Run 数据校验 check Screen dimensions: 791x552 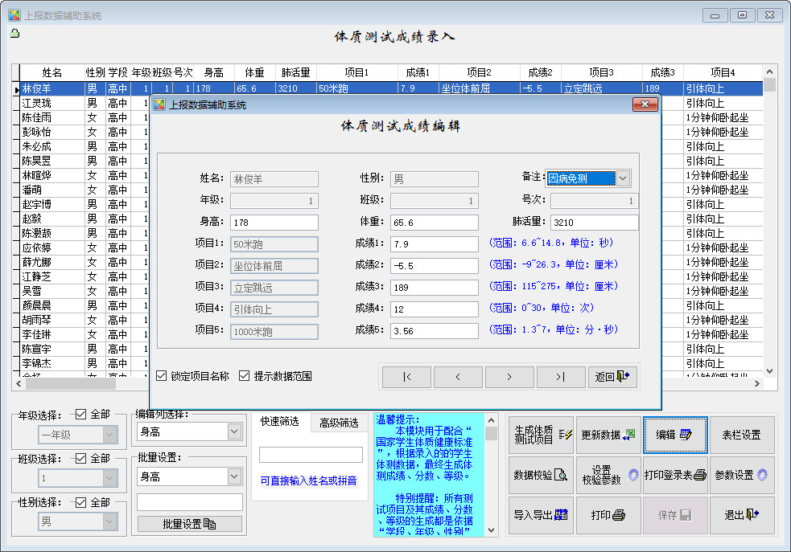click(542, 475)
